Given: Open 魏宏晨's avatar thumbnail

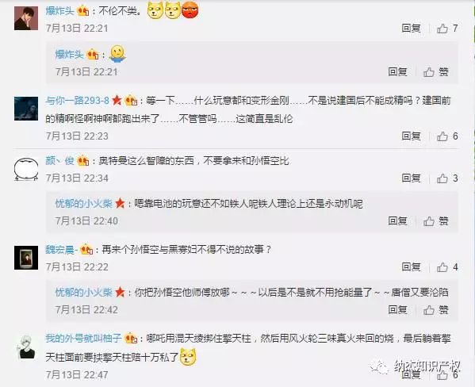Looking at the screenshot, I should click(26, 258).
